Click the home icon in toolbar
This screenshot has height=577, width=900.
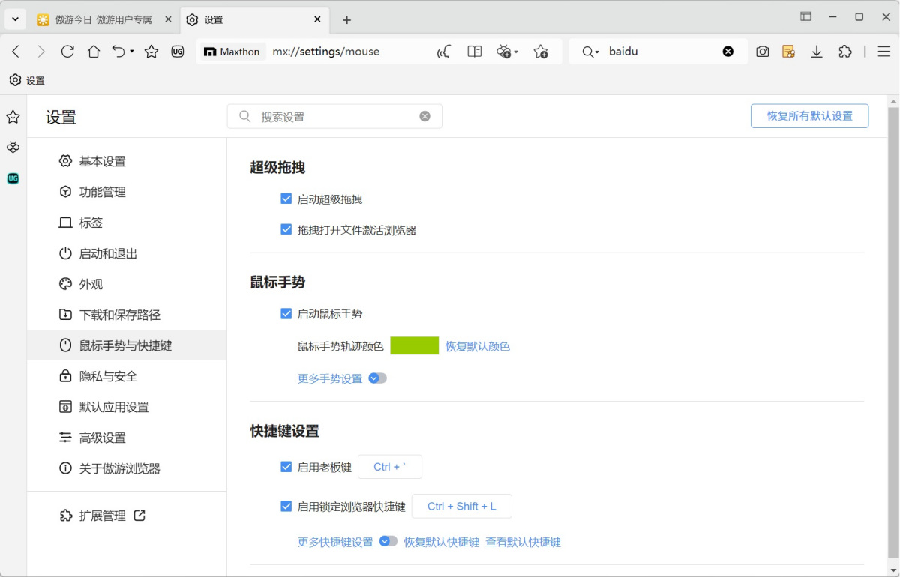click(x=94, y=52)
